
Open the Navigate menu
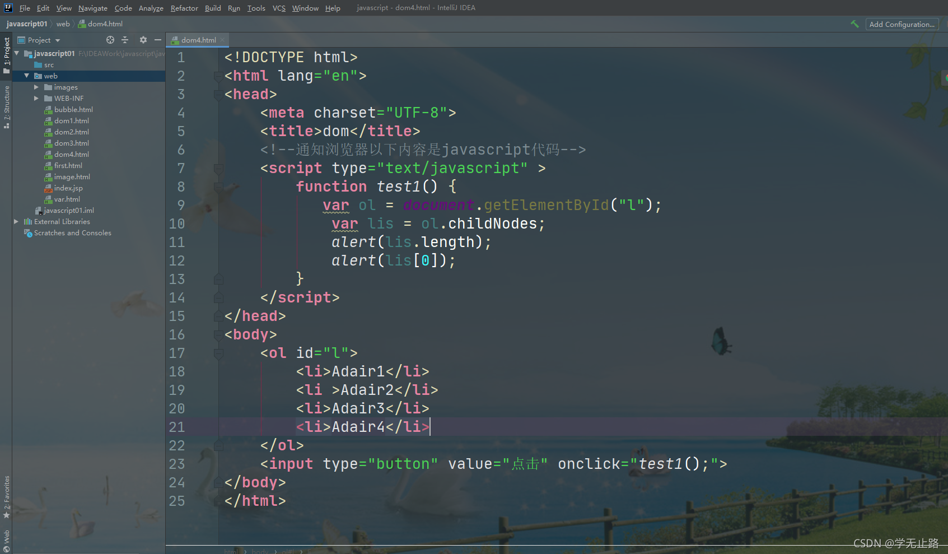click(93, 8)
